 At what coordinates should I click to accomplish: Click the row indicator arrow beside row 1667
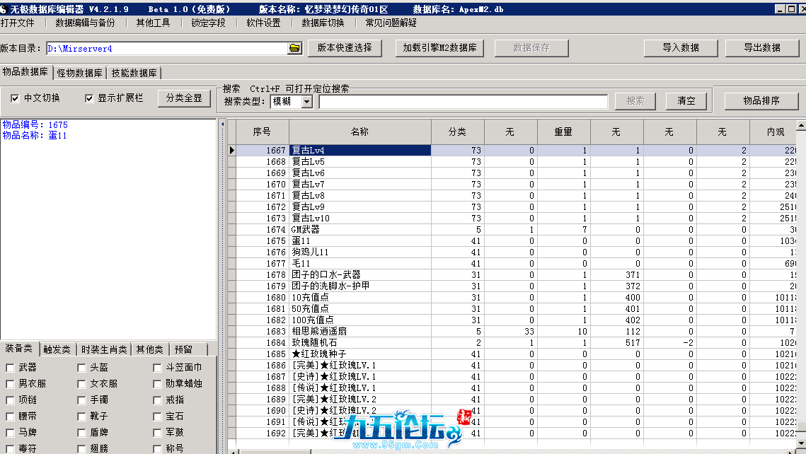(231, 150)
